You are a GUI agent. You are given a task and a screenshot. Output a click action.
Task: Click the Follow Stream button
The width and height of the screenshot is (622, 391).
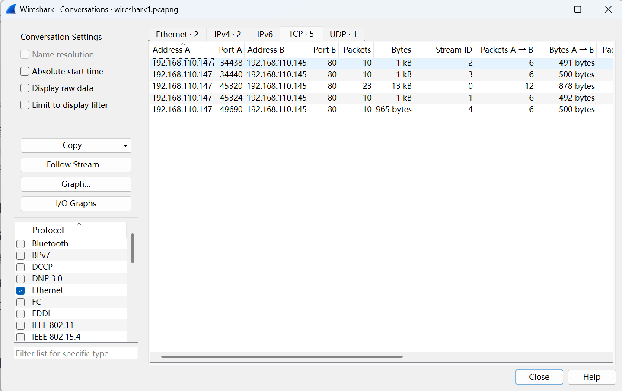click(76, 165)
